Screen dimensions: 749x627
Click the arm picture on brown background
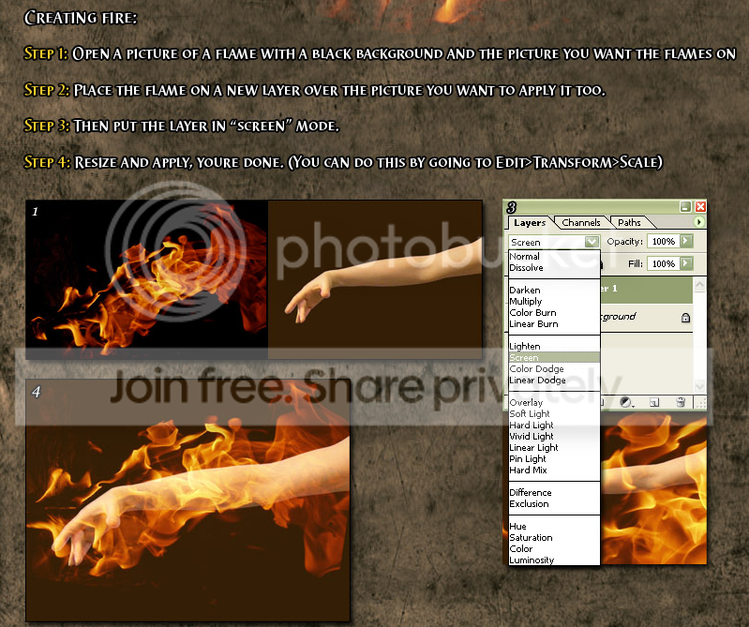pyautogui.click(x=375, y=278)
